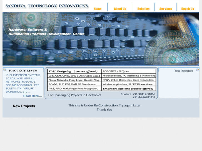Follow the Read More link
This screenshot has height=151, width=202.
(x=33, y=96)
